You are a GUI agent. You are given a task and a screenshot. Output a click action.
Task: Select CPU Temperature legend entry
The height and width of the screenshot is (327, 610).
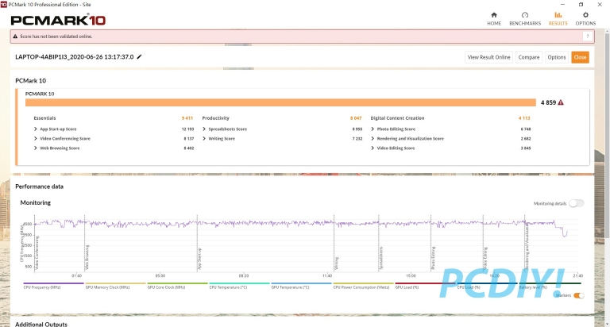point(228,287)
